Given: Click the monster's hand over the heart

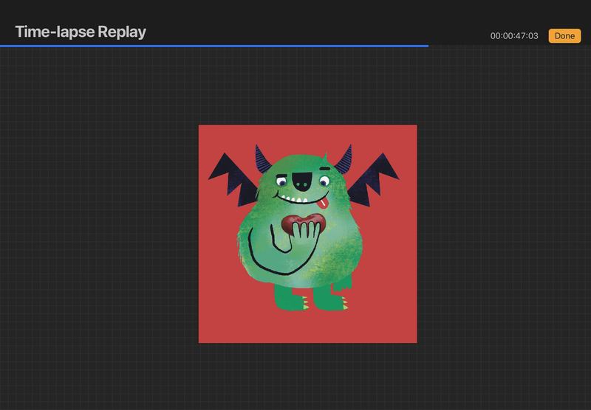Looking at the screenshot, I should point(306,234).
